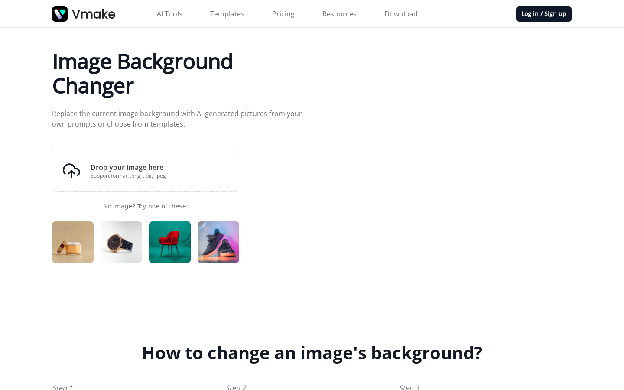Expand the Resources dropdown

click(339, 14)
